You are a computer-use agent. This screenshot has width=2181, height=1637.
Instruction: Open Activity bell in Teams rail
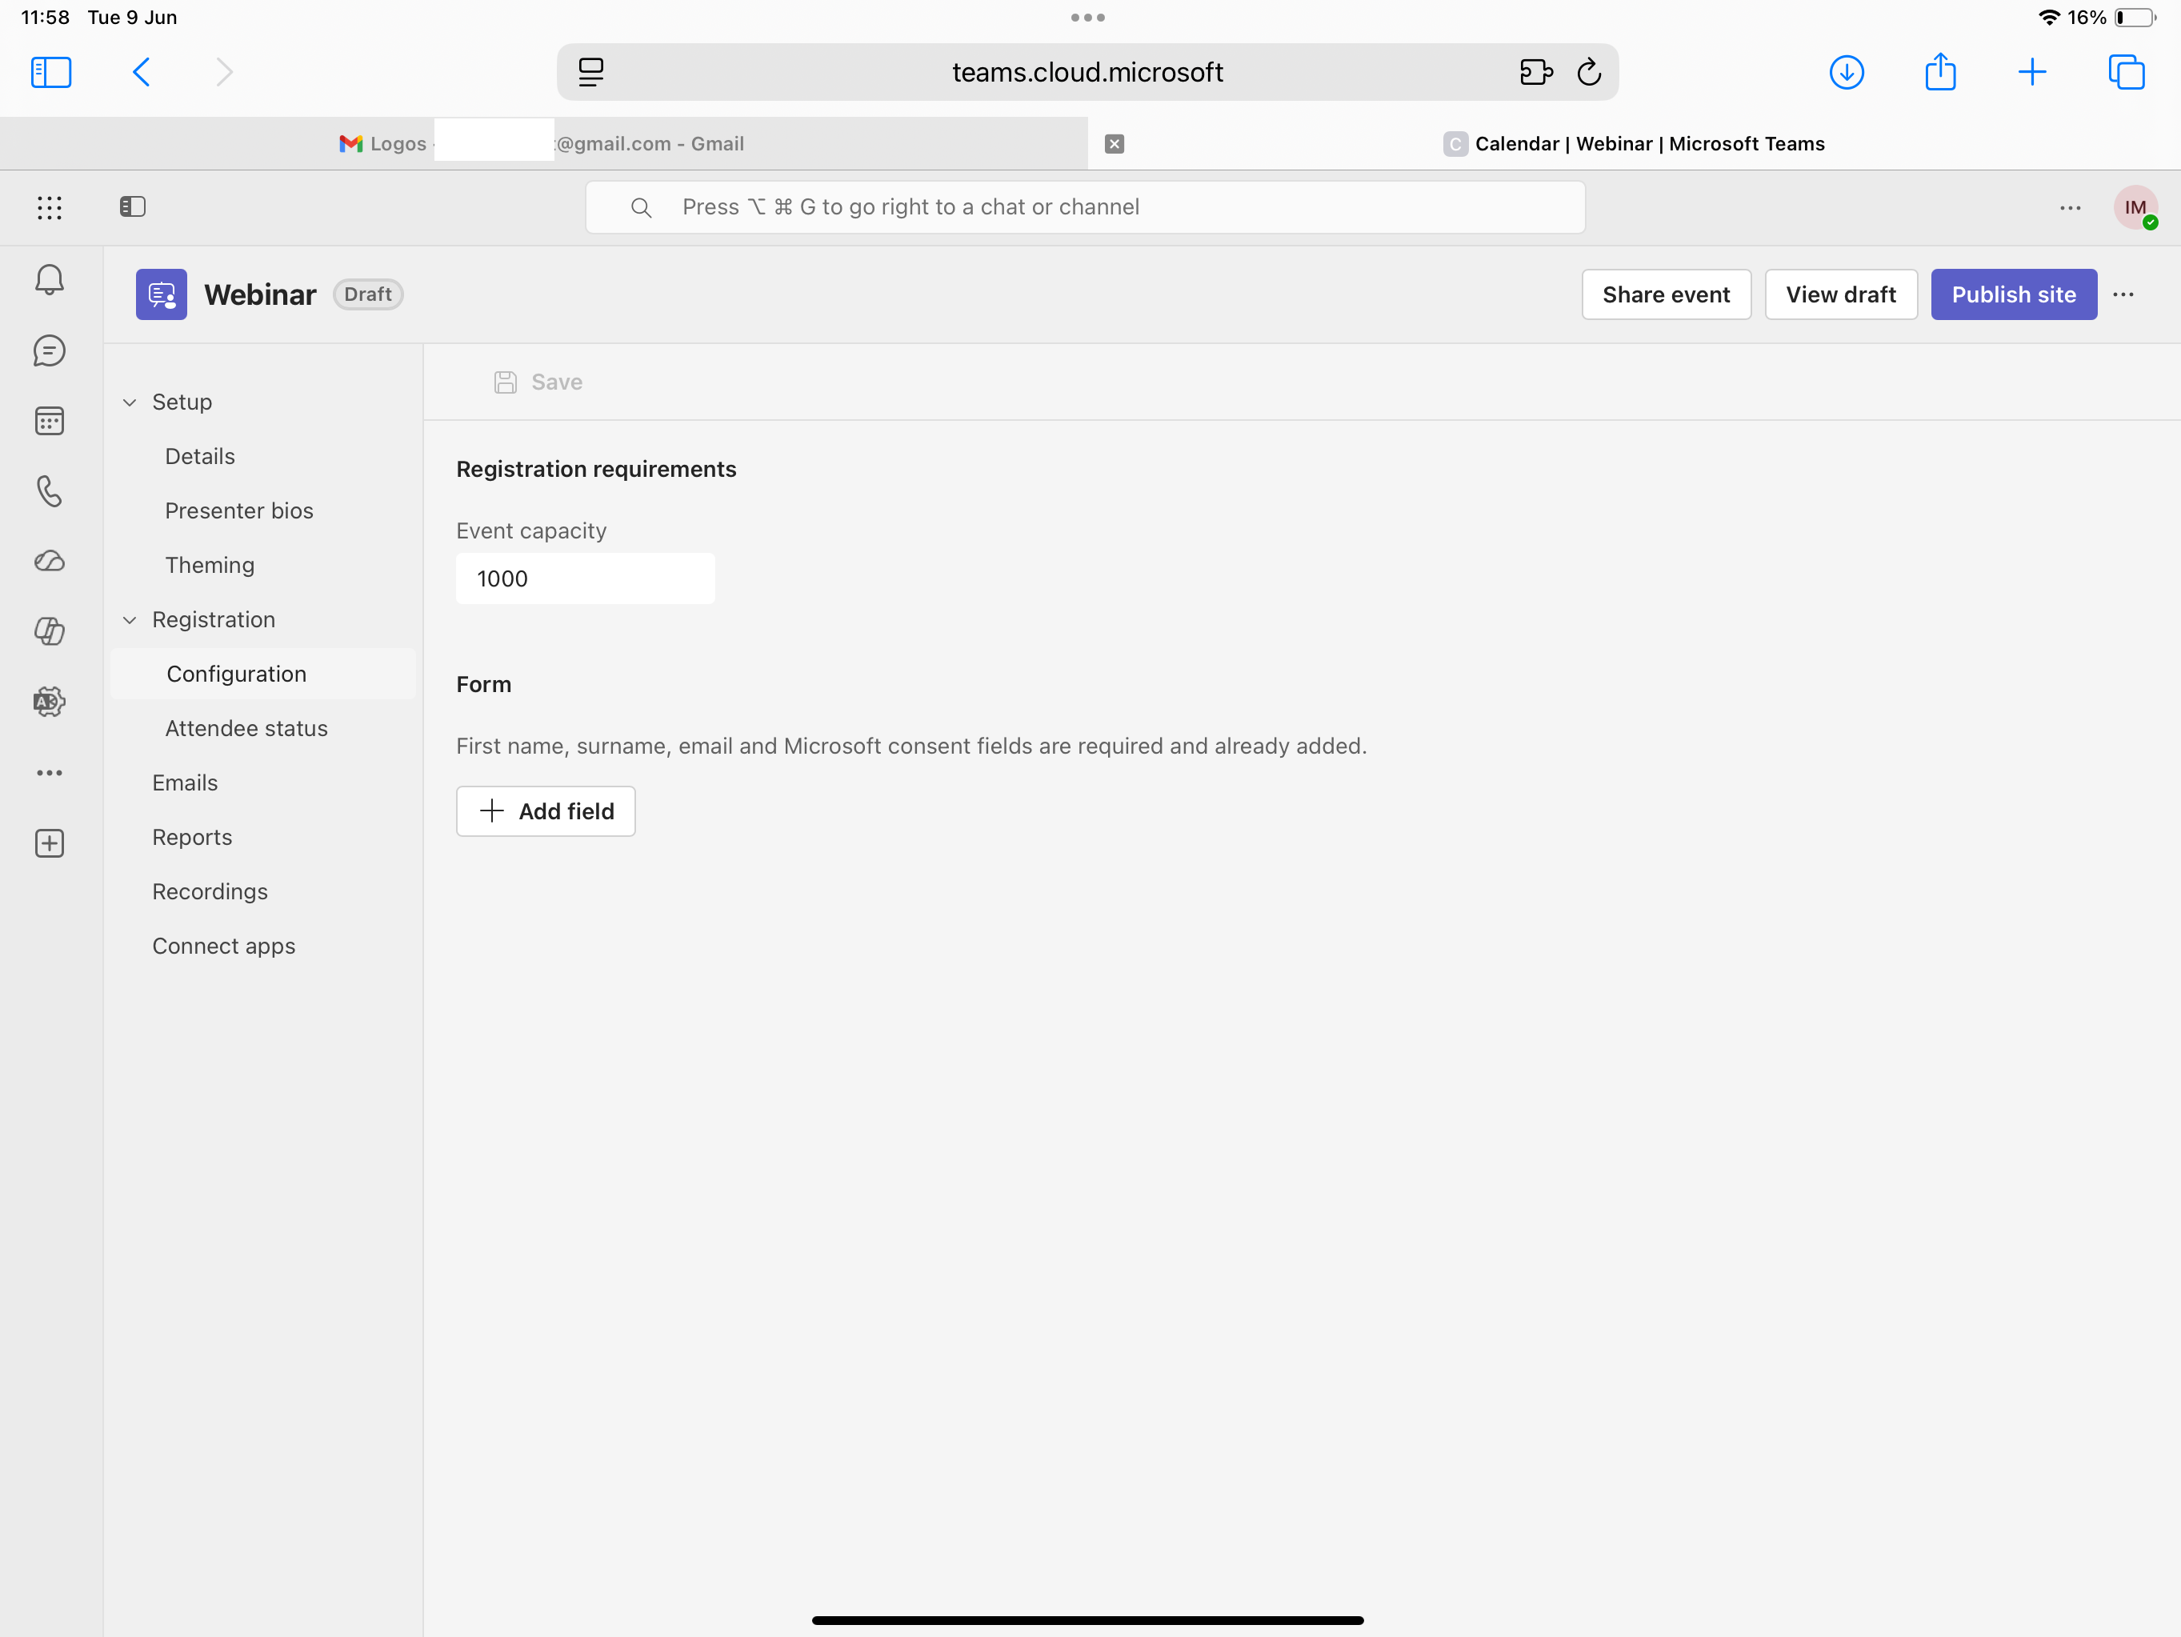pyautogui.click(x=50, y=280)
